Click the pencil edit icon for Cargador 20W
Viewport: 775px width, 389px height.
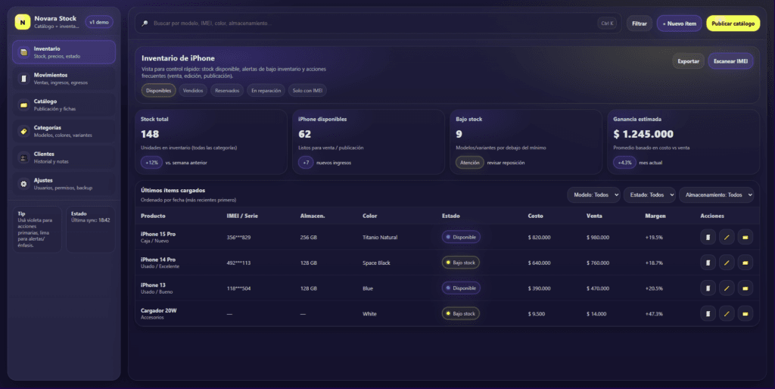[727, 313]
